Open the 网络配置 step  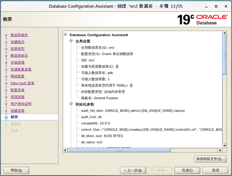point(18,76)
